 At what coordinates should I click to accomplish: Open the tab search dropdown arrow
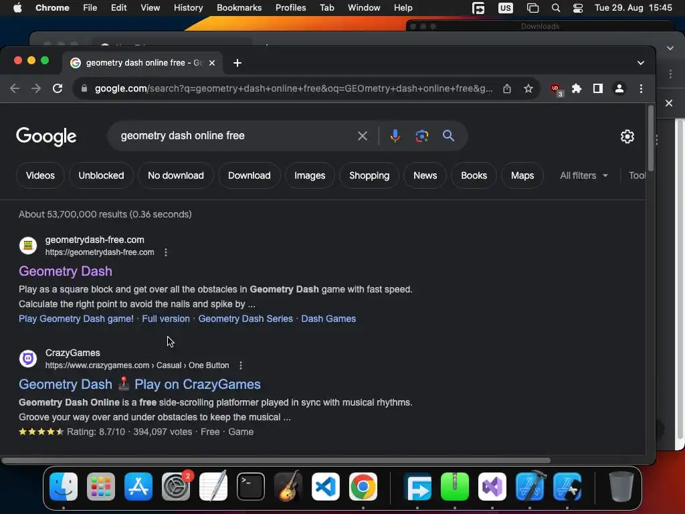point(640,63)
